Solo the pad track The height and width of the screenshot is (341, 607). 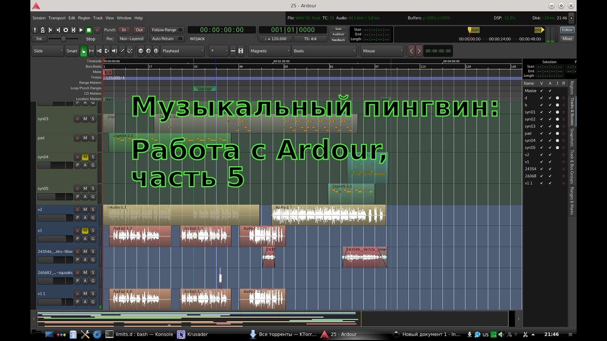(x=93, y=138)
